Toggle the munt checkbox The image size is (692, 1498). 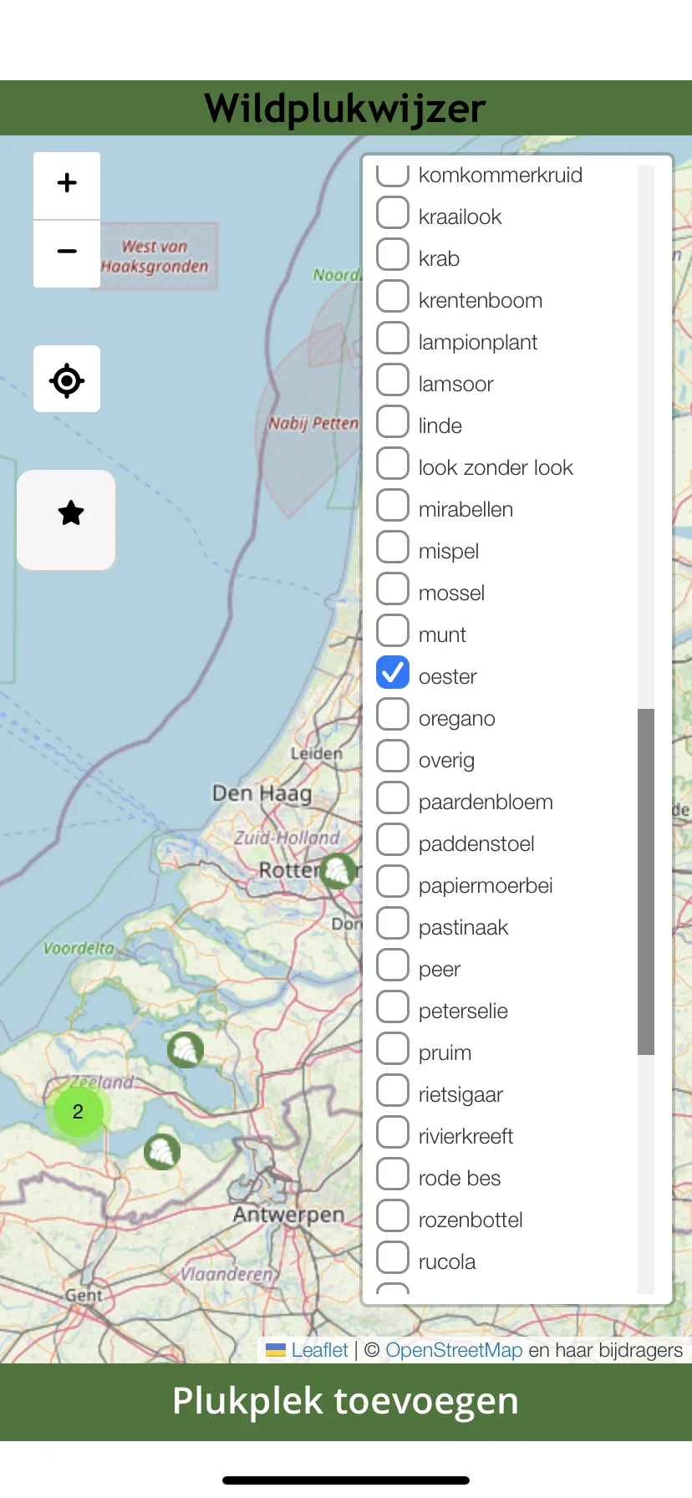393,630
